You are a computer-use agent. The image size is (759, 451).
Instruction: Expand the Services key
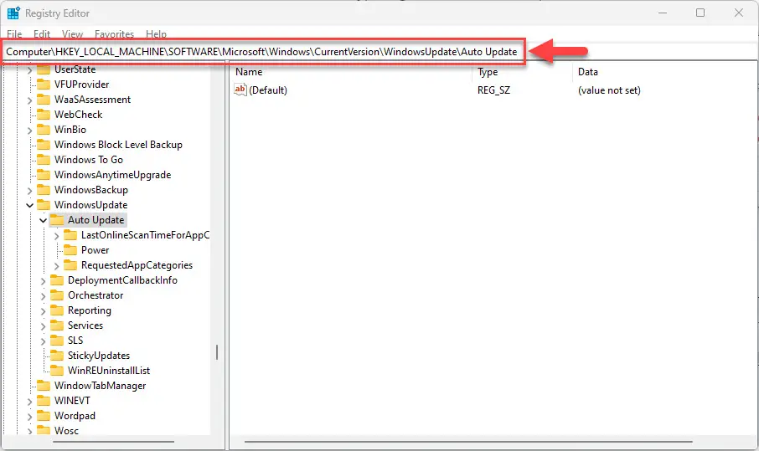[x=43, y=326]
